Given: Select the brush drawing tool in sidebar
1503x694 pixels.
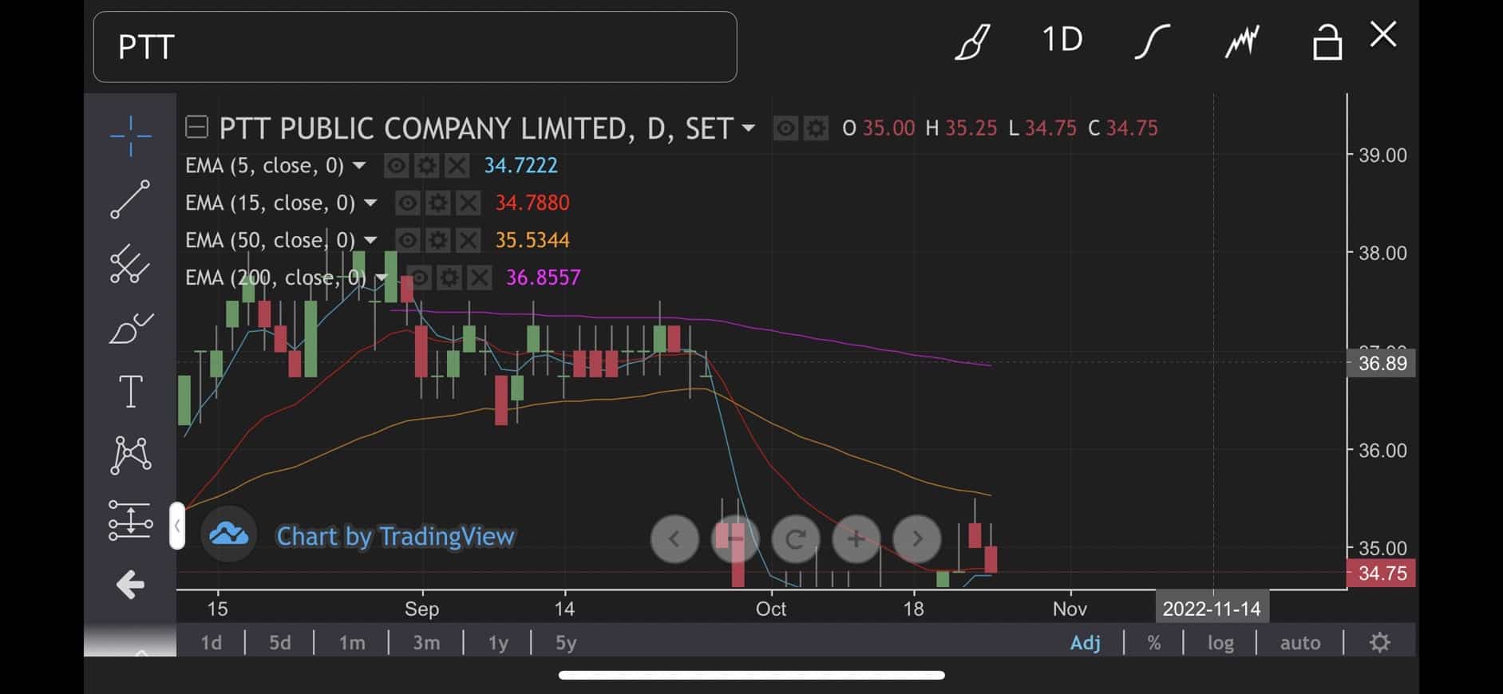Looking at the screenshot, I should tap(130, 328).
